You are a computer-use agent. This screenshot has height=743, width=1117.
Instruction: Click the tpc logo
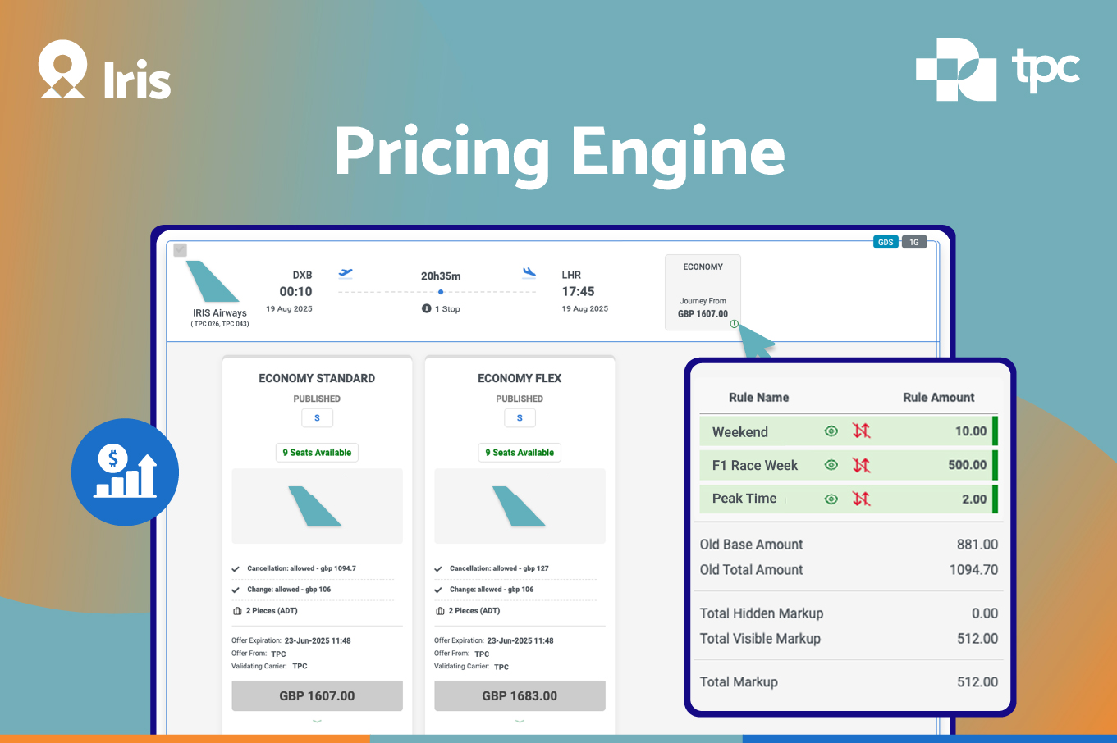click(x=998, y=69)
